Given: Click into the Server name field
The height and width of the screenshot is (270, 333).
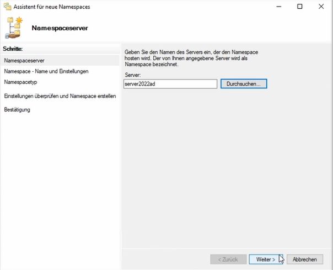Looking at the screenshot, I should [170, 84].
